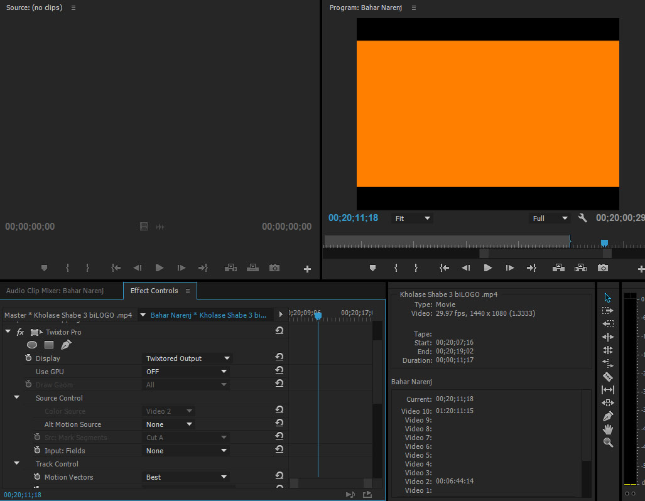The width and height of the screenshot is (645, 501).
Task: Reset the Alt Motion Source parameter
Action: pyautogui.click(x=279, y=423)
